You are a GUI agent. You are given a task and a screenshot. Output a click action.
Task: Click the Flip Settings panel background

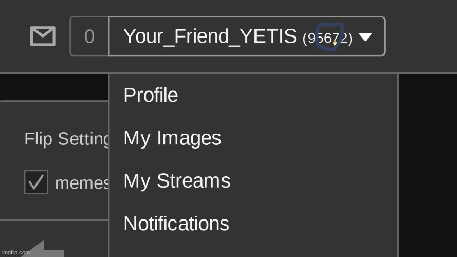(54, 160)
